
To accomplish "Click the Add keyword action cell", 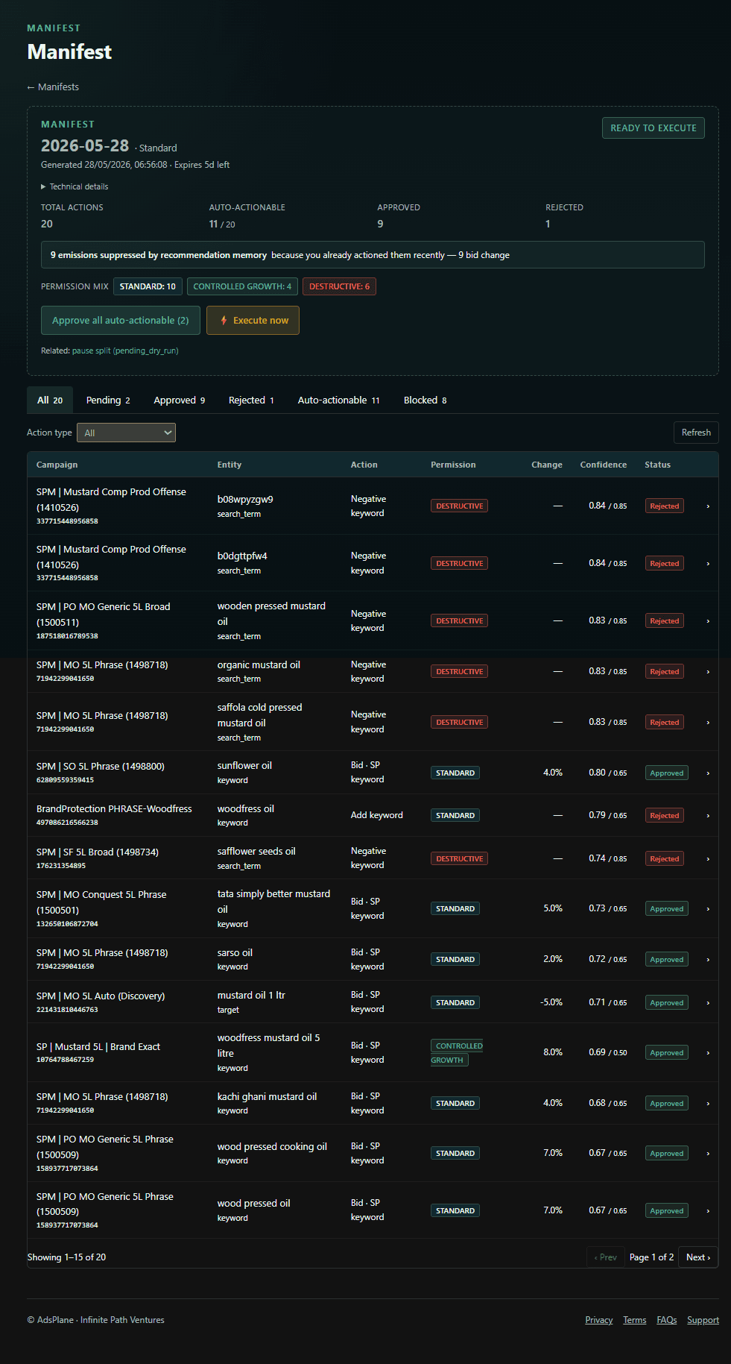I will click(x=377, y=816).
